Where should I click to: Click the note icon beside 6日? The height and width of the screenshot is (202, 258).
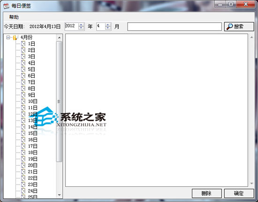tap(23, 76)
